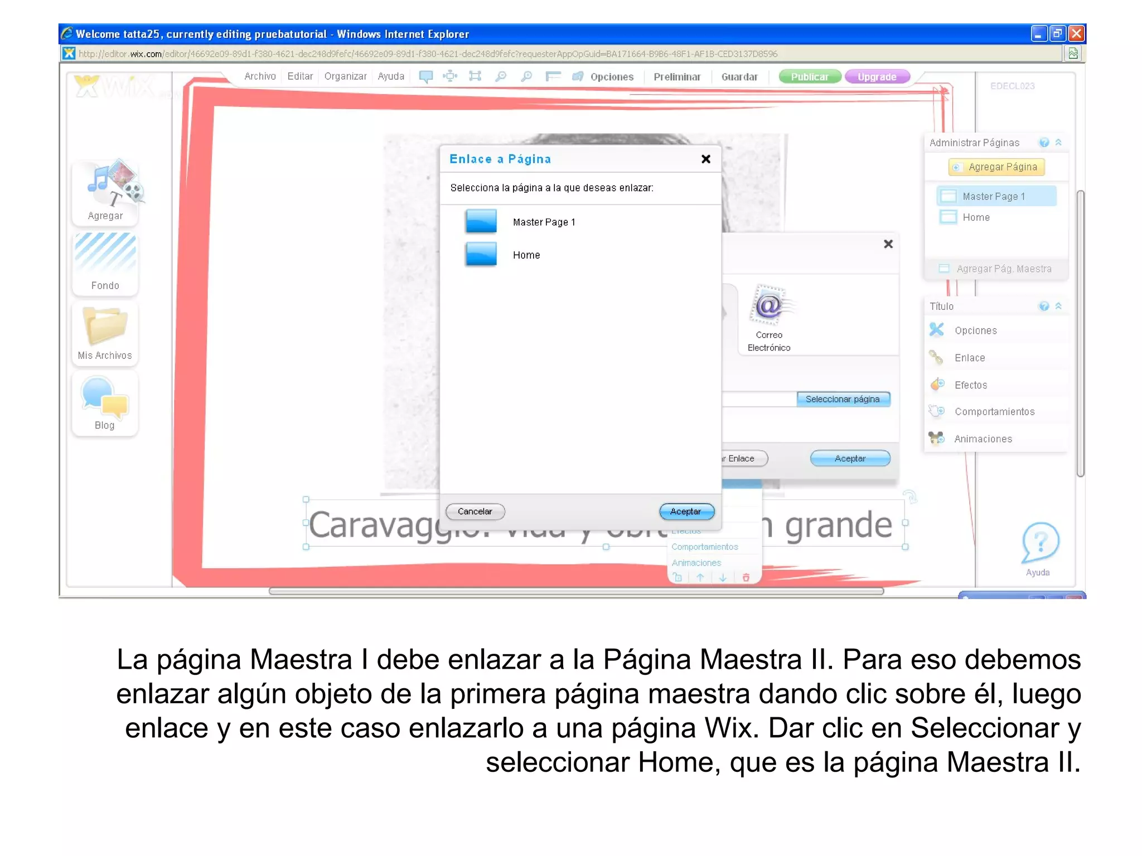
Task: Select Home text in dialog list
Action: tap(526, 255)
